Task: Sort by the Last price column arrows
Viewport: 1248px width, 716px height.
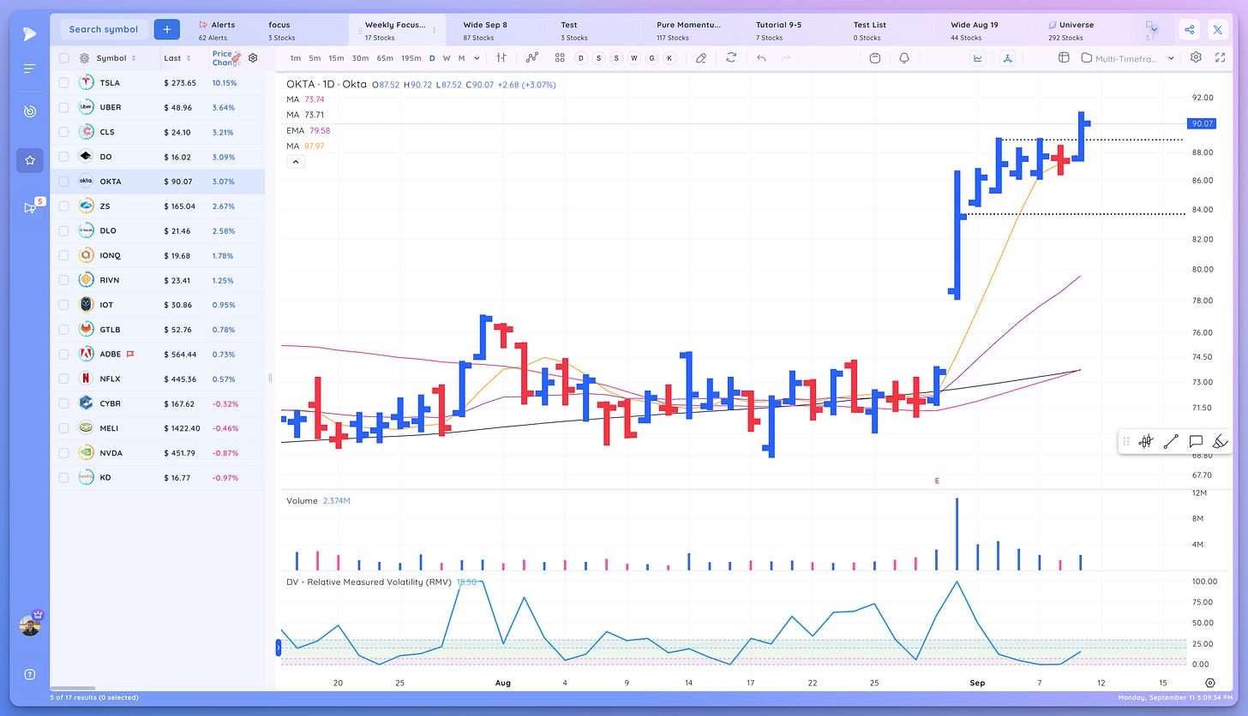Action: click(x=189, y=58)
